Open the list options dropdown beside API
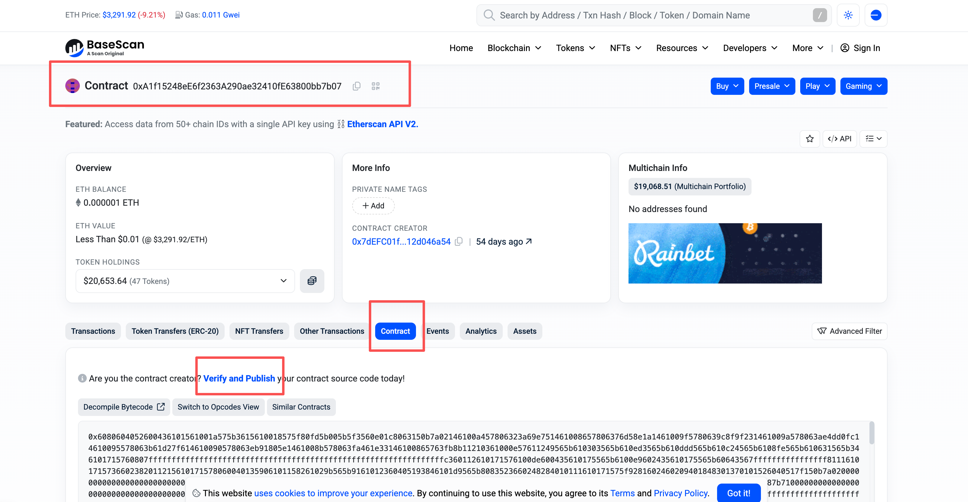The image size is (968, 502). (873, 139)
